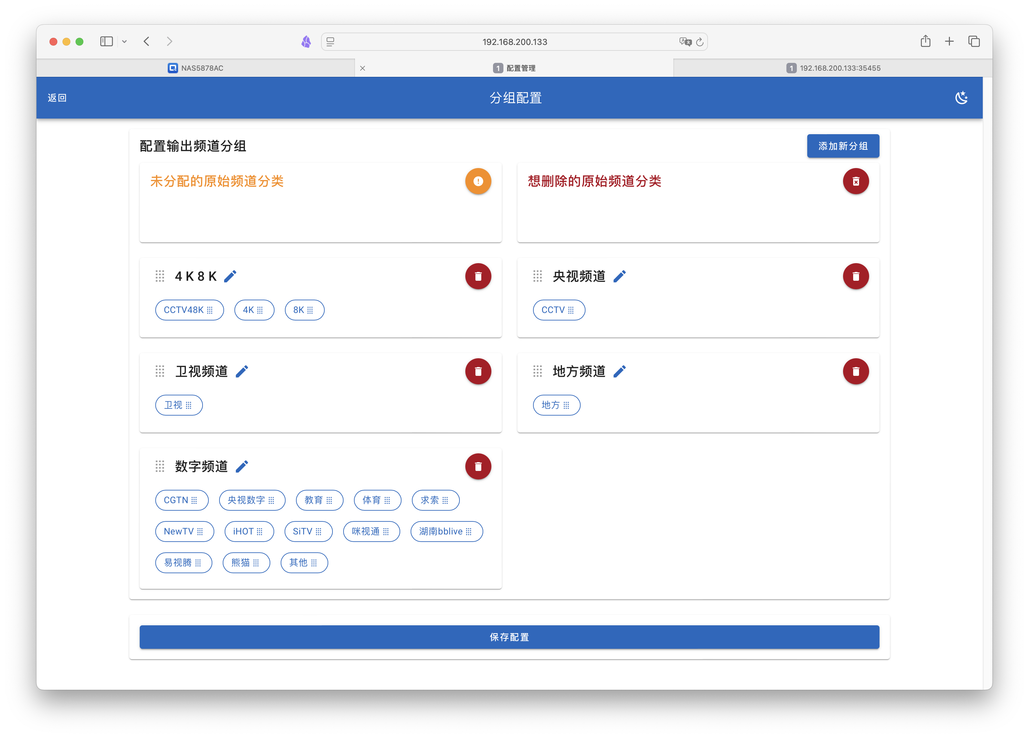The image size is (1029, 738).
Task: Delete the 卫视频道 group via trash icon
Action: point(478,371)
